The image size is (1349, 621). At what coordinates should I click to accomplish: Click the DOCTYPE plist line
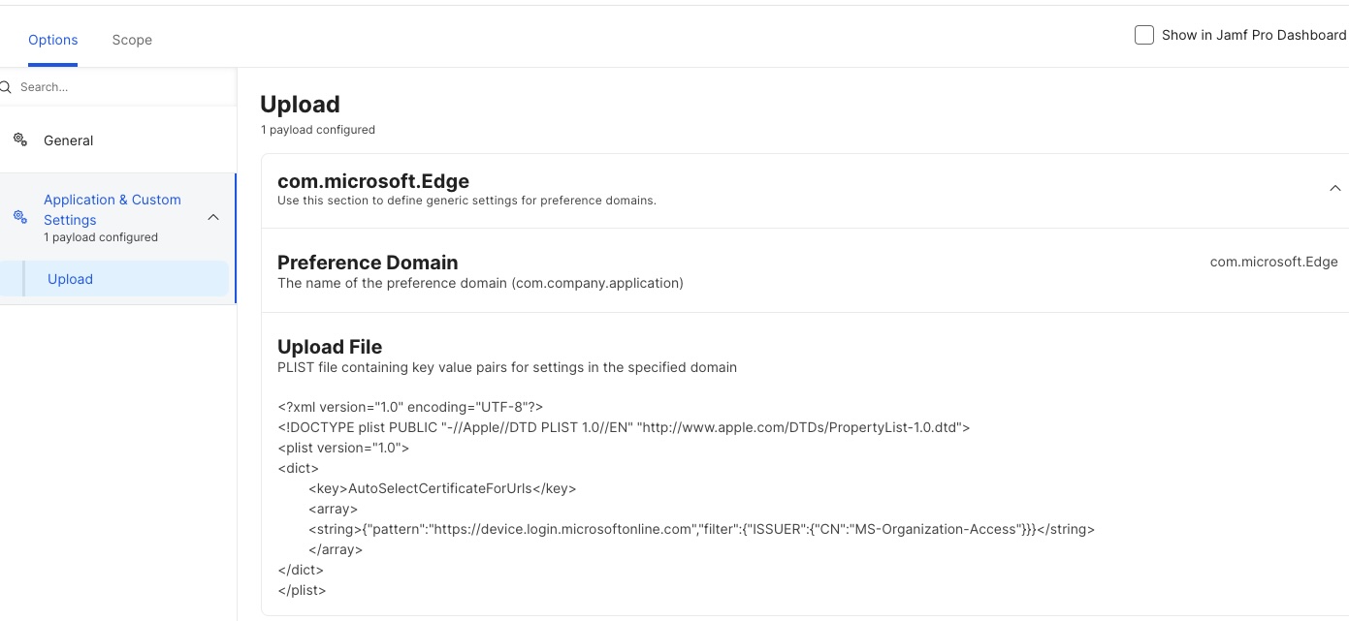pos(624,427)
